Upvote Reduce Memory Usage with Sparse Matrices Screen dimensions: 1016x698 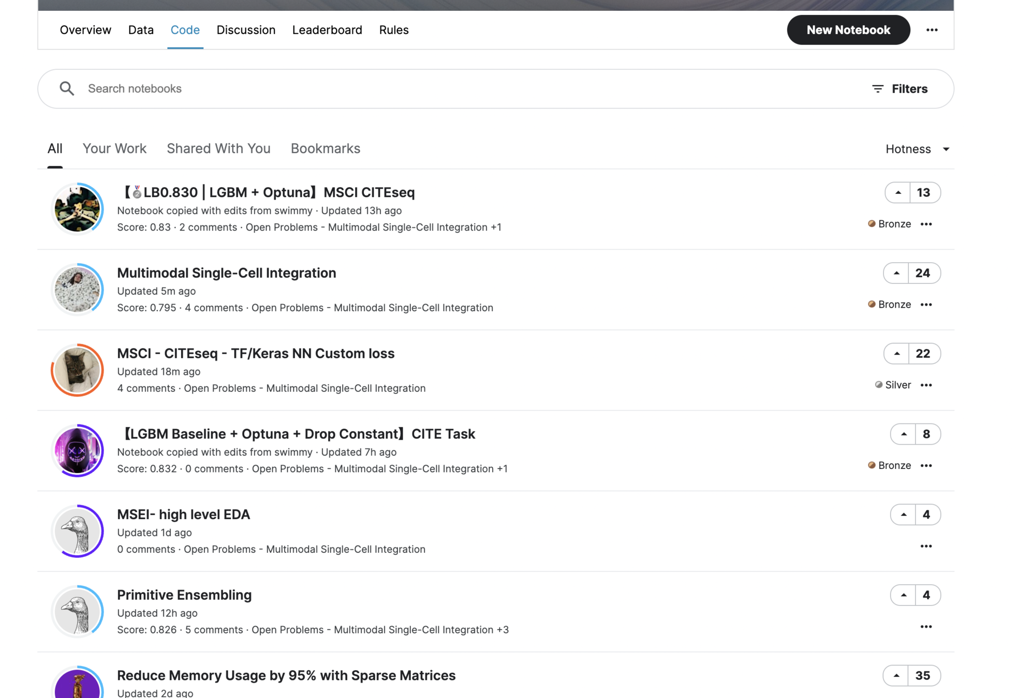click(x=896, y=676)
